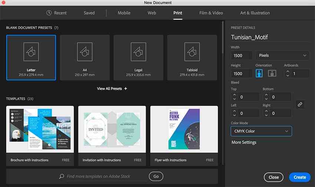
Task: Toggle the bleed link chain icon
Action: [300, 104]
